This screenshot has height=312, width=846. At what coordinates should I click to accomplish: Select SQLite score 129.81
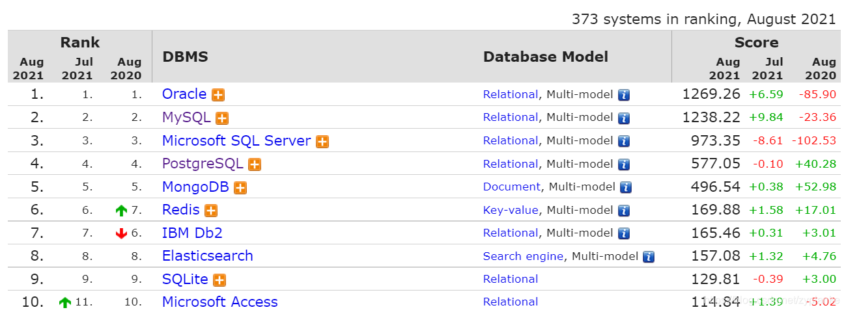716,279
